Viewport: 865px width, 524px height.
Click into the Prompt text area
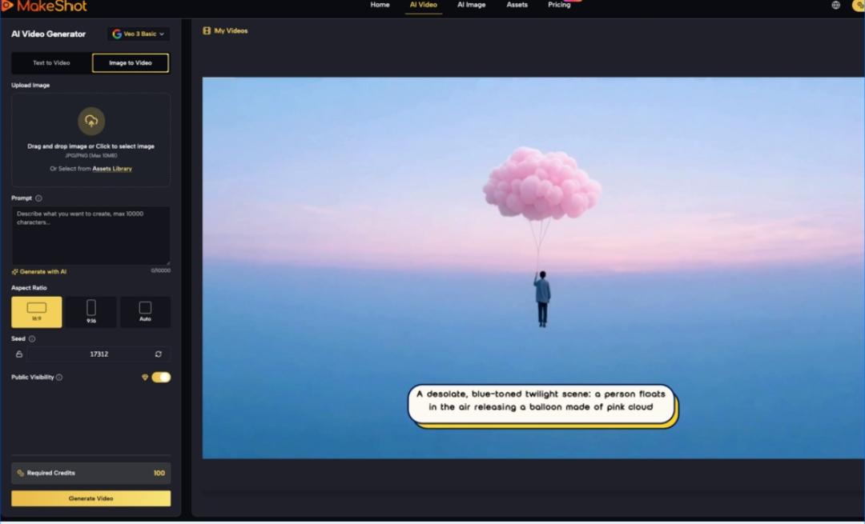coord(91,236)
